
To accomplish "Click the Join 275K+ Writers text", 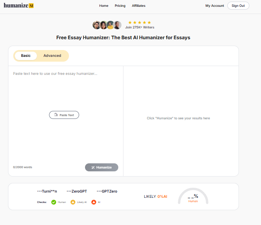I will 140,27.
